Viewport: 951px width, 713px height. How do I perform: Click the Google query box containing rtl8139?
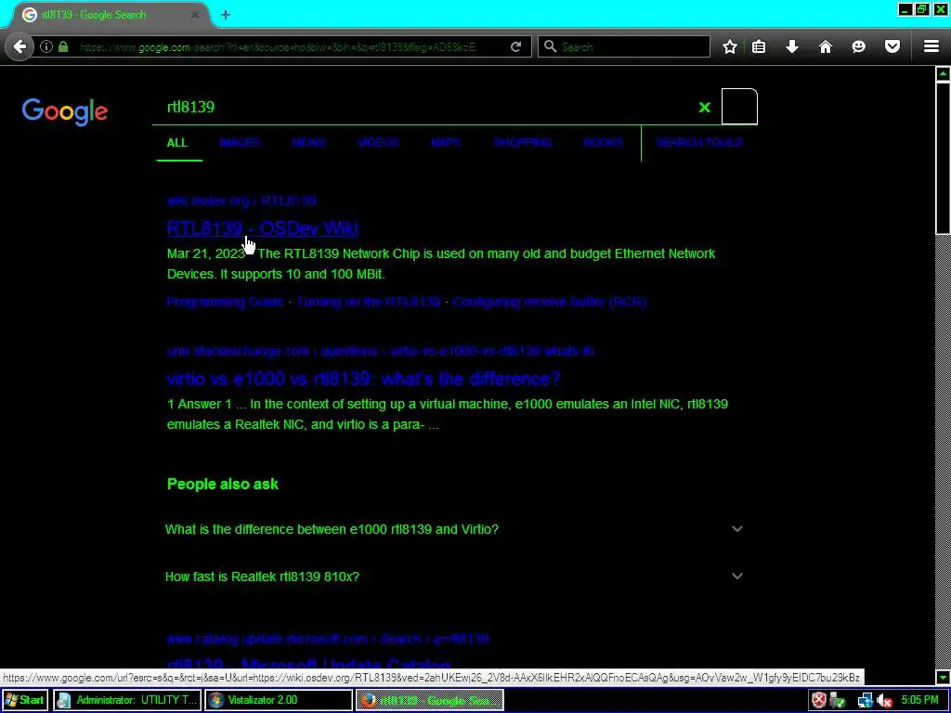click(424, 107)
